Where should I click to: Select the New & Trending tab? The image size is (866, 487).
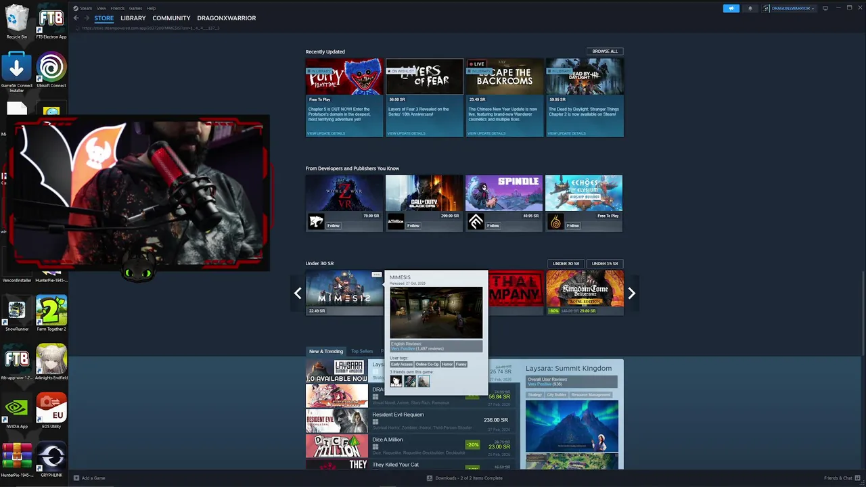(x=326, y=351)
